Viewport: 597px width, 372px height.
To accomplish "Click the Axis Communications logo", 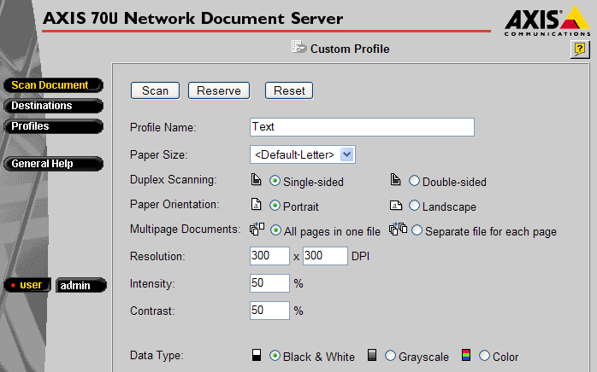I will point(547,20).
